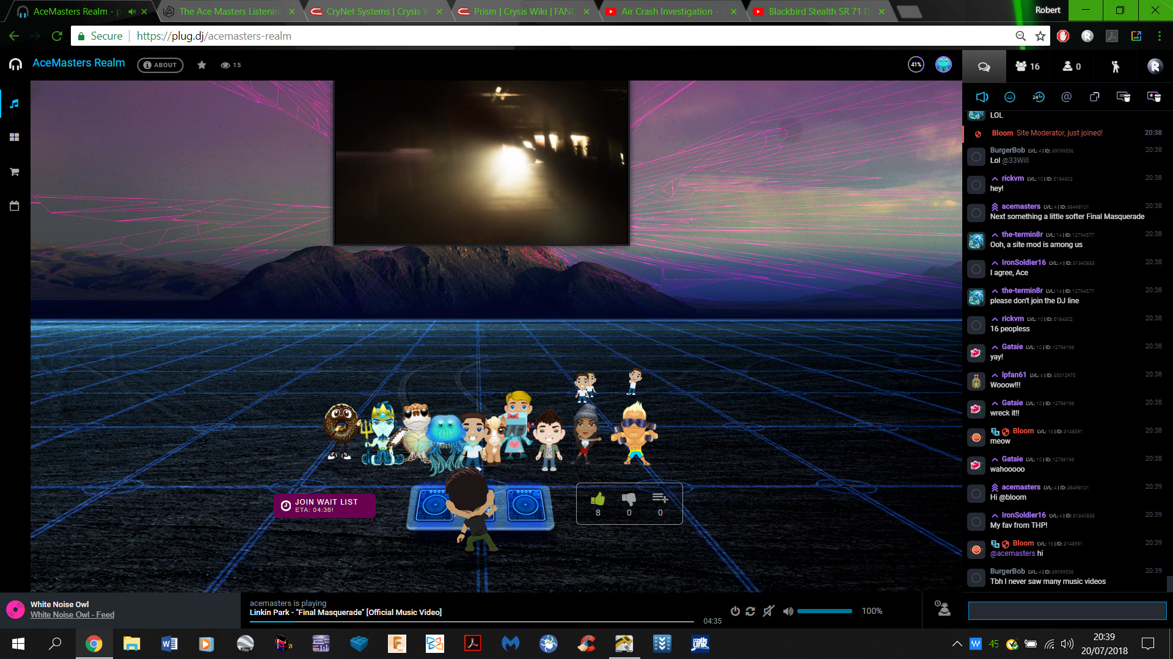Viewport: 1173px width, 659px height.
Task: Open the inventory bag icon in sidebar
Action: tap(15, 206)
